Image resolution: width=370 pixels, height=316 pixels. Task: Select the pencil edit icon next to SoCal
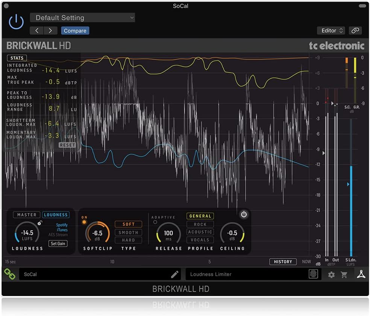(174, 274)
